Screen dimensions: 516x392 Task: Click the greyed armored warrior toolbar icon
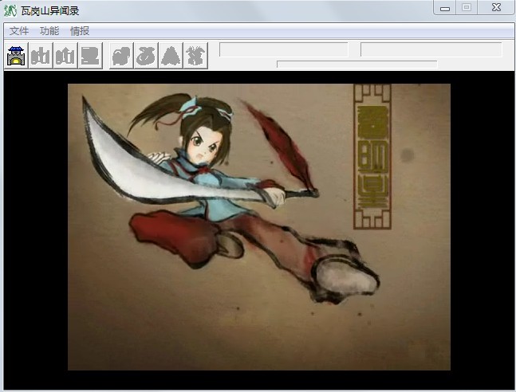[x=195, y=56]
